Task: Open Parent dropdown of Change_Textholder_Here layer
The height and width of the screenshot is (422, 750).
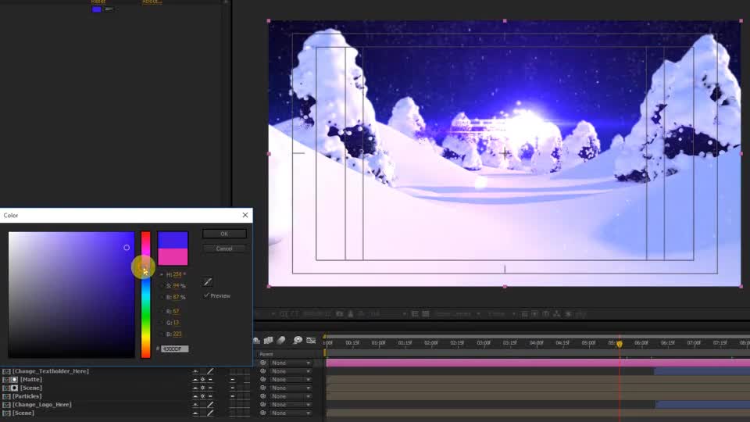Action: point(291,371)
